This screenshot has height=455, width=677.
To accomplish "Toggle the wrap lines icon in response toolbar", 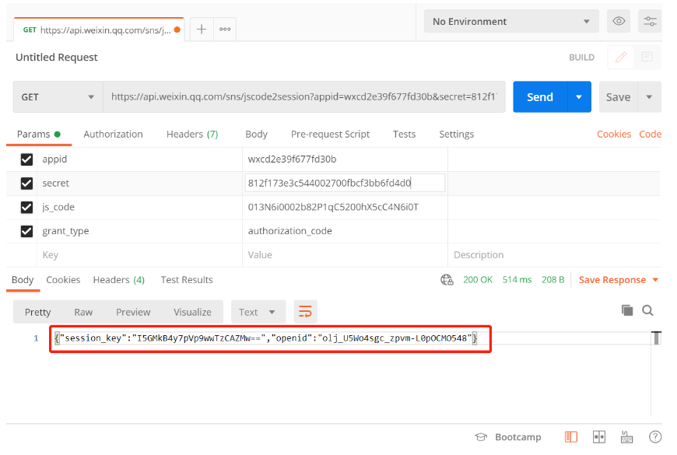I will click(305, 312).
